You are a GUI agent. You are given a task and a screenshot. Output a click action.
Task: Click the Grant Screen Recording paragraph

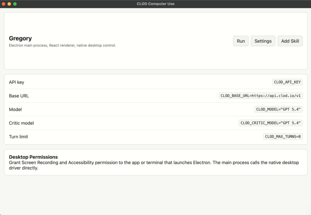(154, 165)
